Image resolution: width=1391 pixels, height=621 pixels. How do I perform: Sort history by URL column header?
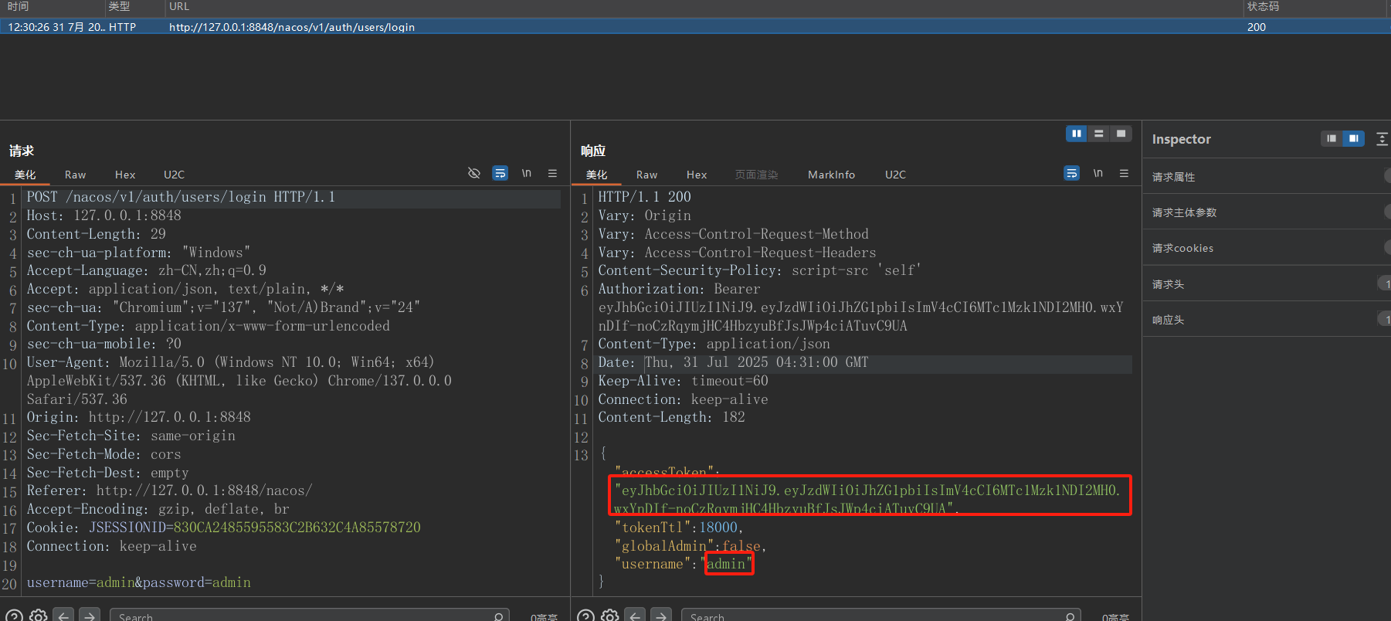click(704, 6)
